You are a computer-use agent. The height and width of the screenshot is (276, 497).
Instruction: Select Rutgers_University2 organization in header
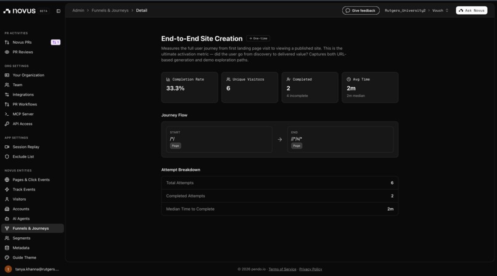pyautogui.click(x=405, y=10)
